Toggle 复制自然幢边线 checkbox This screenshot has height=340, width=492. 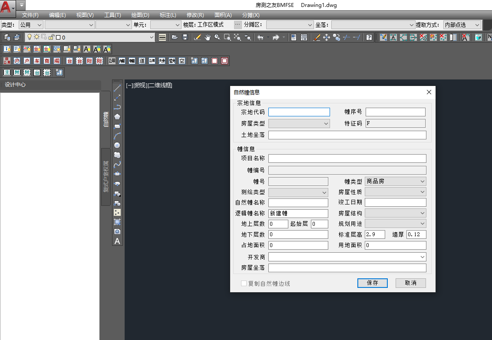pos(244,283)
